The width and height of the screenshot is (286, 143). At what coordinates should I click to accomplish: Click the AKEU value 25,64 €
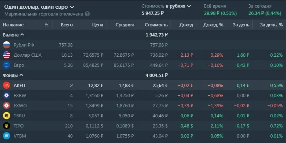[160, 85]
